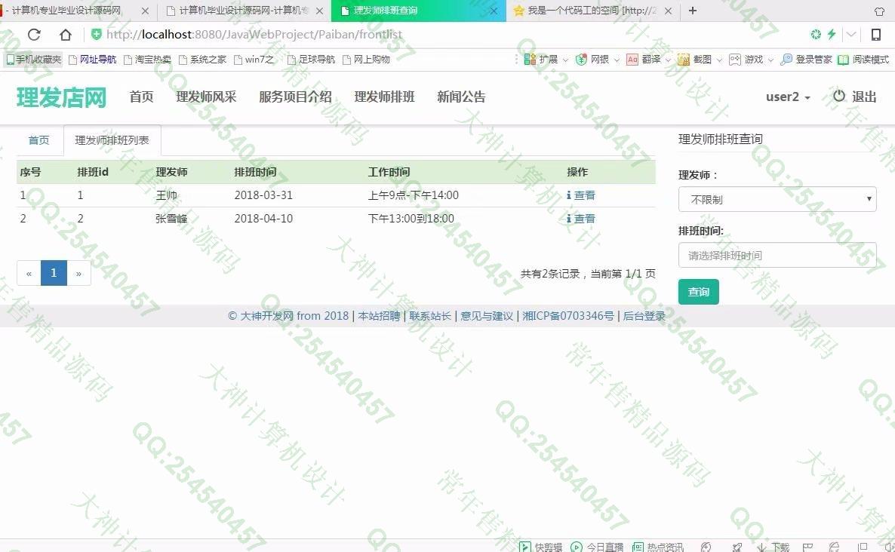Click the 手机收藏夹 bookmark icon

10,60
